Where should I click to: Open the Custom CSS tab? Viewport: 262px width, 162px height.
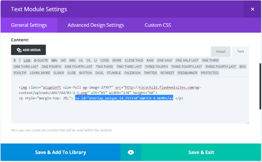[x=158, y=25]
